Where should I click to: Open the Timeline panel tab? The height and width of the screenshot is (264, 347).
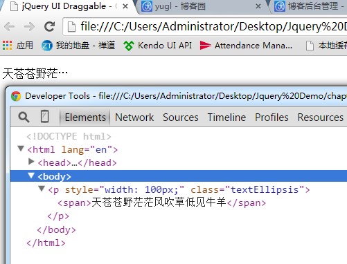pyautogui.click(x=226, y=117)
